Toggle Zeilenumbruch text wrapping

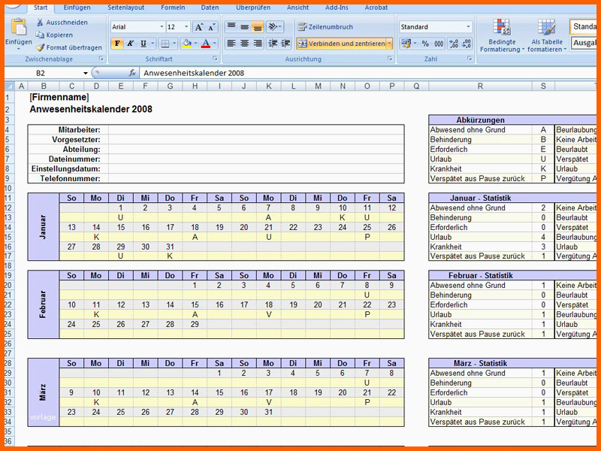325,27
